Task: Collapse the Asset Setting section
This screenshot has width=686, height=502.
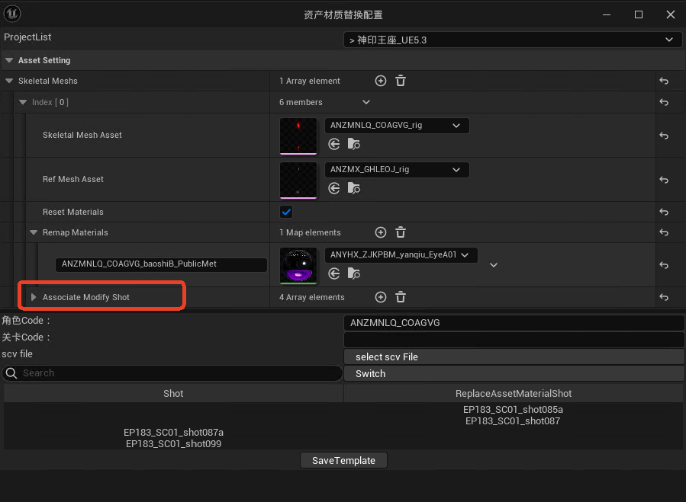Action: click(8, 60)
